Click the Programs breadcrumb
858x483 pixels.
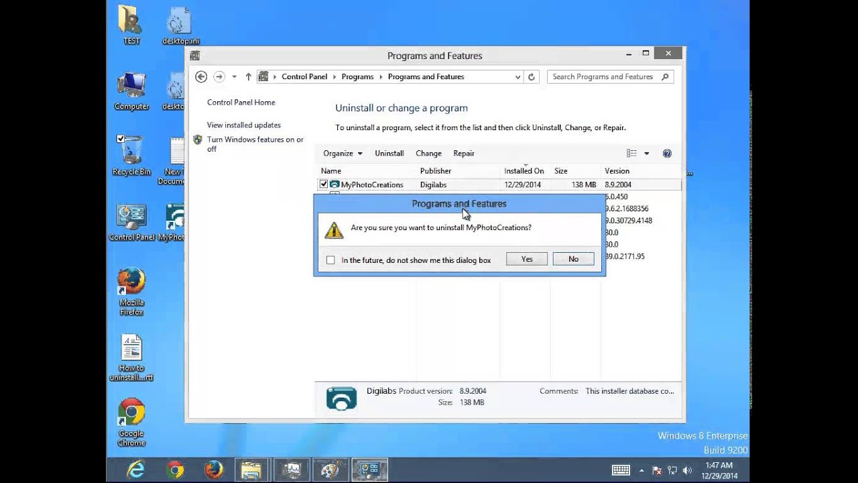click(357, 76)
